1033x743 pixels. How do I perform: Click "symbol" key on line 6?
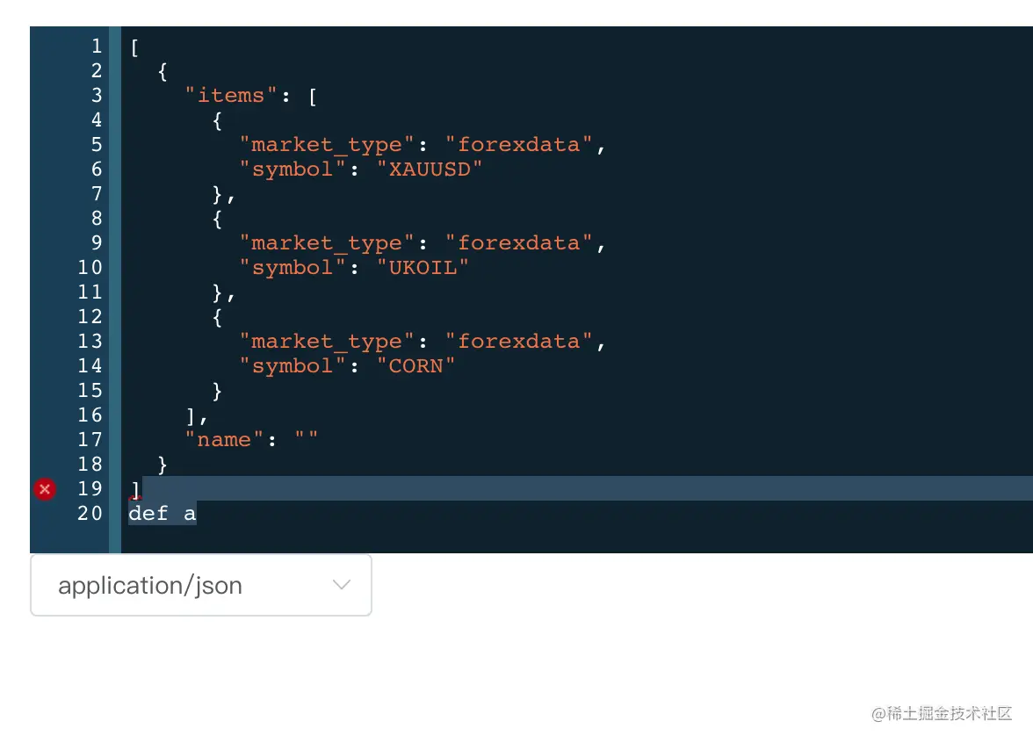click(x=293, y=170)
